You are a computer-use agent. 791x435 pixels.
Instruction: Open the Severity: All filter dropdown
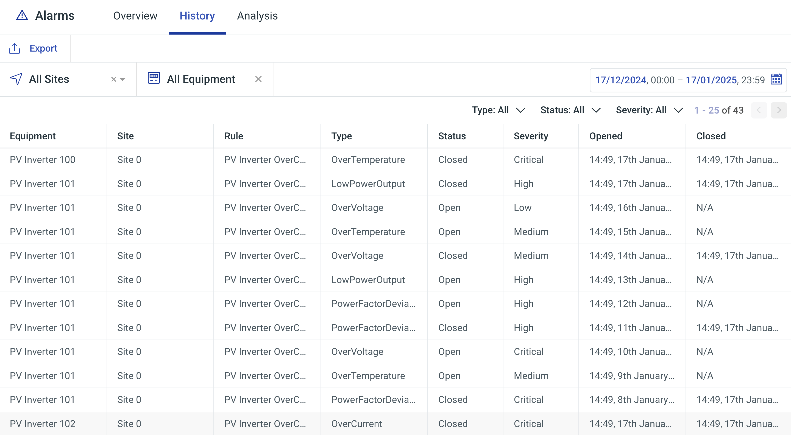click(x=650, y=110)
